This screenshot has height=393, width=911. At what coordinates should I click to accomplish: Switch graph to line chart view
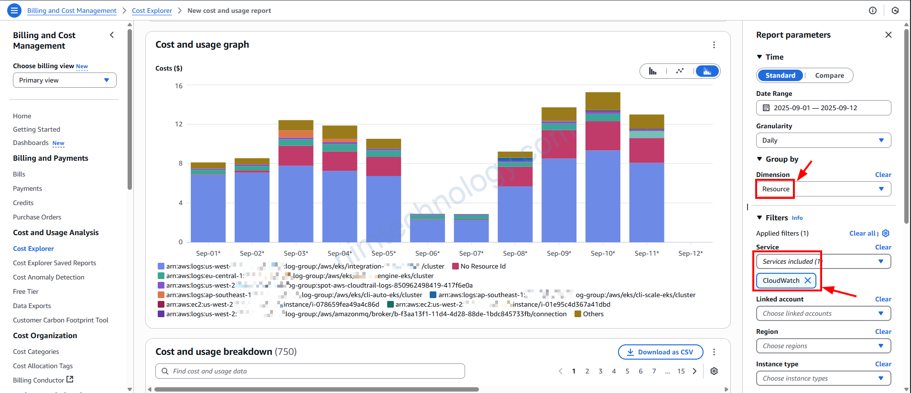[680, 72]
